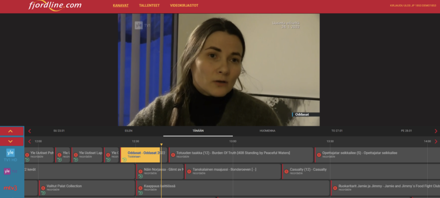440x198 pixels.
Task: Click record icon on Opettajatar seikkailee
Action: [319, 155]
